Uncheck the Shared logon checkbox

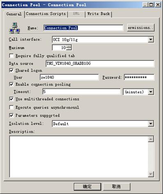[11, 70]
